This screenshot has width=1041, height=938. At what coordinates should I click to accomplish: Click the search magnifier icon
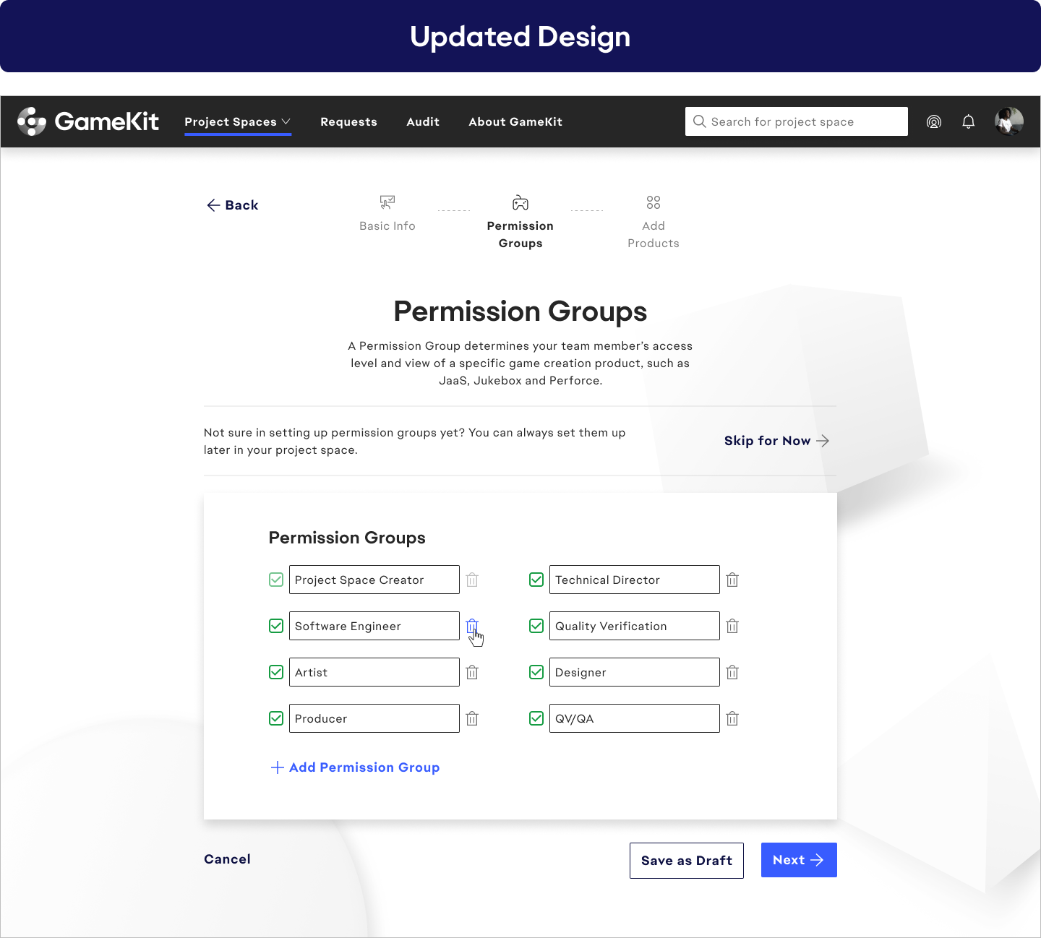[x=699, y=121]
